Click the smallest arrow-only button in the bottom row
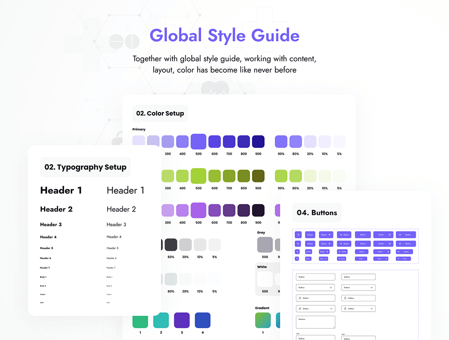Screen dimensions: 449x340 point(297,259)
